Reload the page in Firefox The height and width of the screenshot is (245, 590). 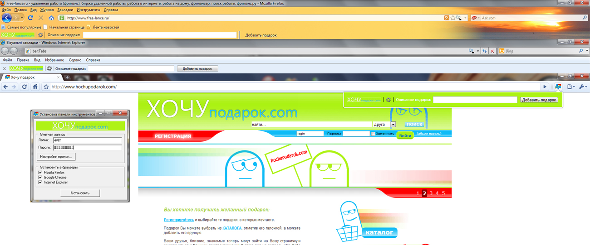click(31, 18)
